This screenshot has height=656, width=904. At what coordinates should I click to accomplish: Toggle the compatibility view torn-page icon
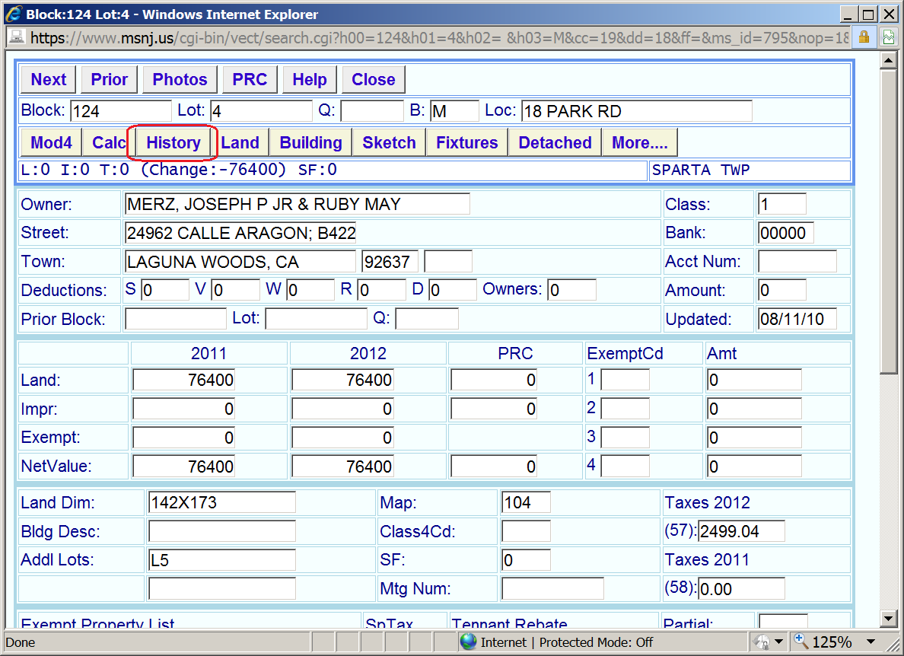coord(889,37)
